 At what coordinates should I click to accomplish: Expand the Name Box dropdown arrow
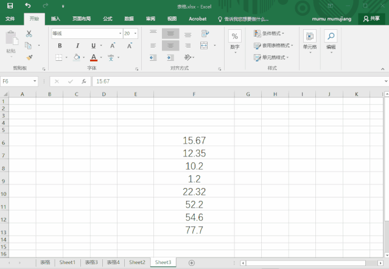(x=35, y=81)
